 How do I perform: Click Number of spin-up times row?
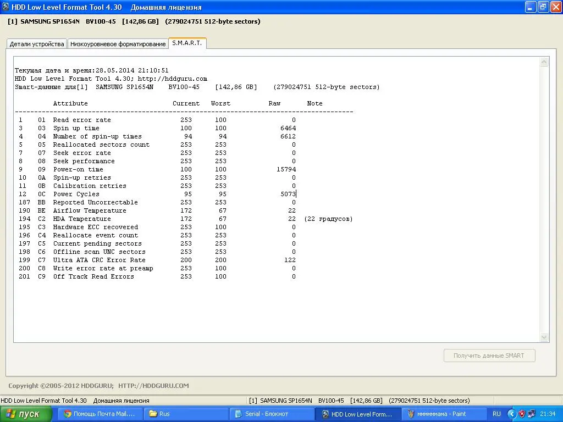tap(157, 136)
